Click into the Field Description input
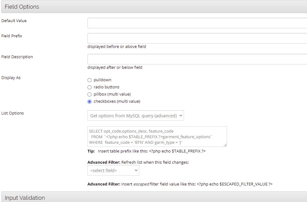This screenshot has height=202, width=307. point(197,59)
